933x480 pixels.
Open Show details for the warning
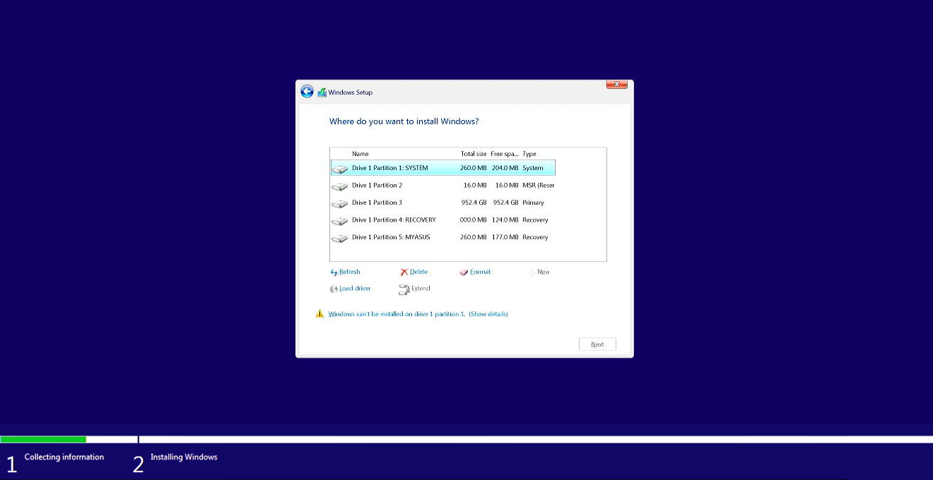pos(488,314)
